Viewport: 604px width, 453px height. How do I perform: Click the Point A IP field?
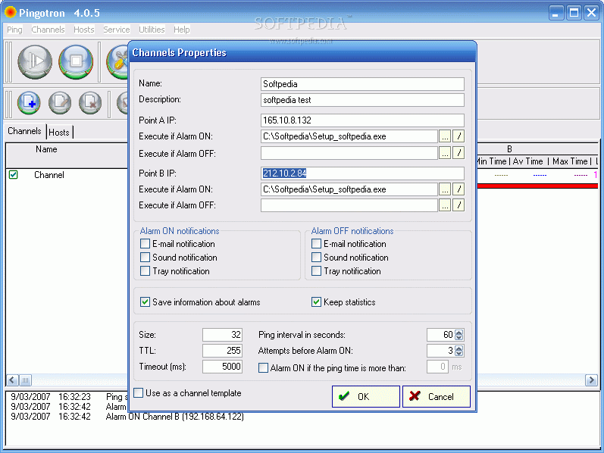(362, 120)
